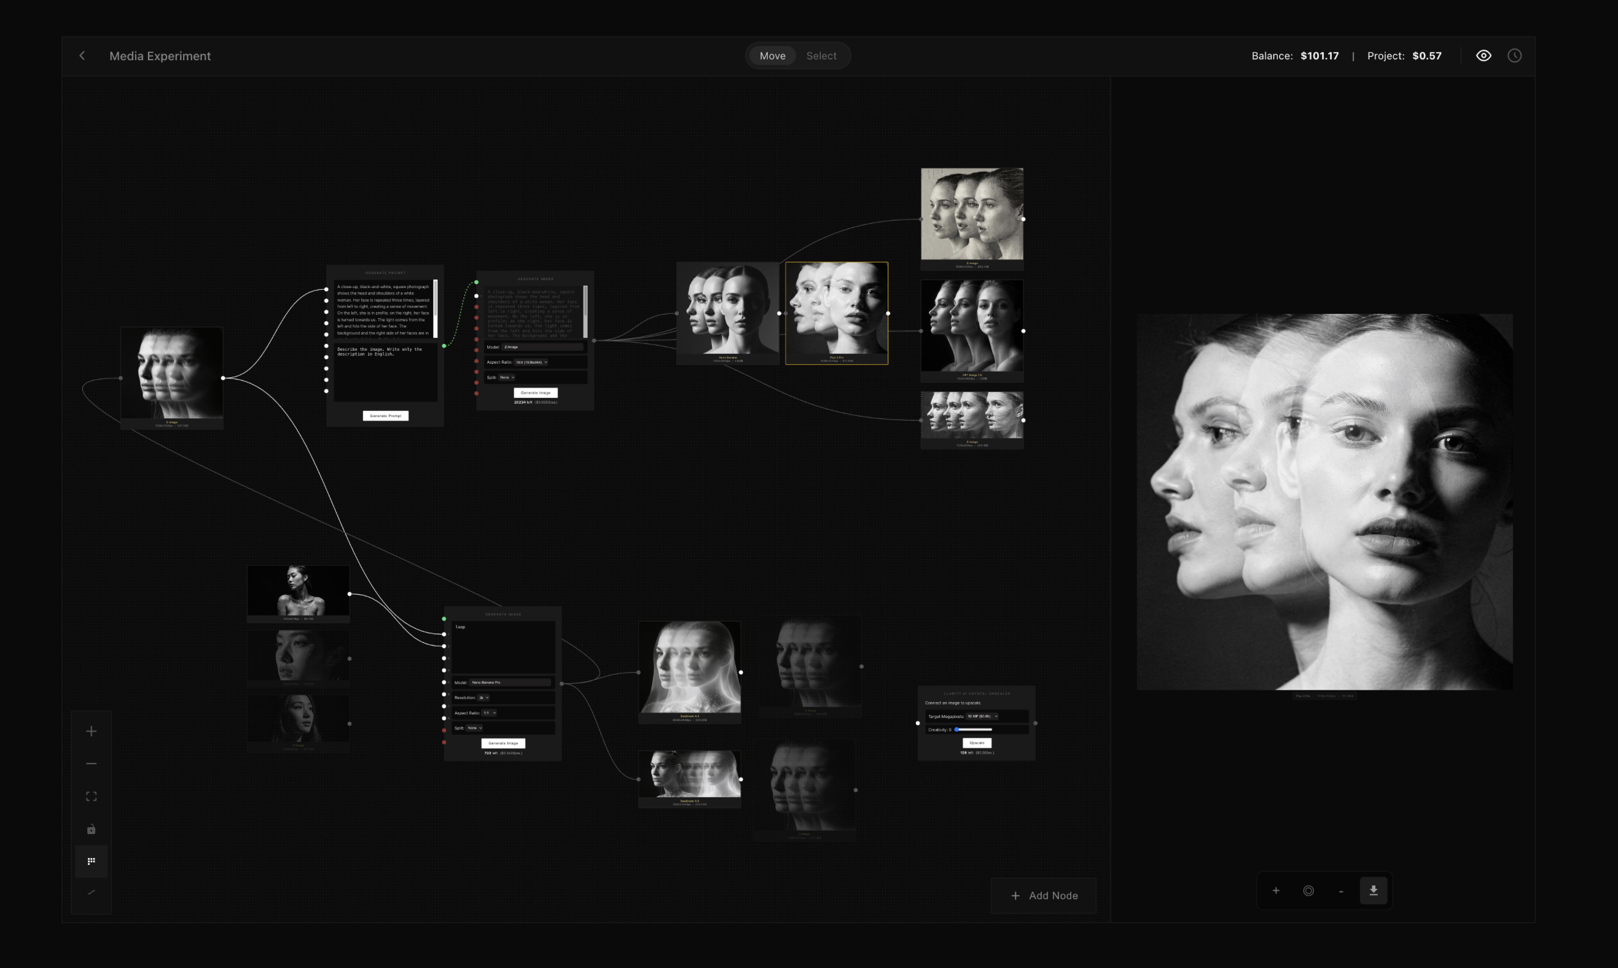This screenshot has height=968, width=1618.
Task: Switch to Select mode
Action: (821, 56)
